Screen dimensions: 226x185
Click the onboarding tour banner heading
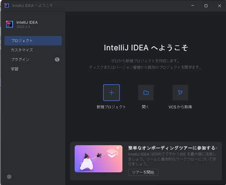pos(172,148)
